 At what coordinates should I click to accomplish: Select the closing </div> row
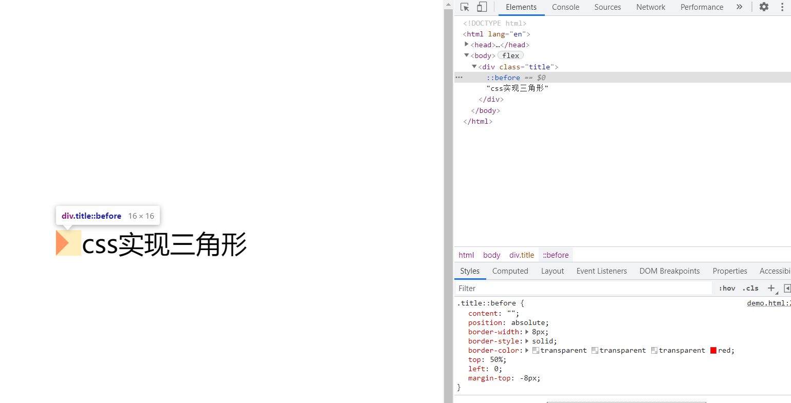click(x=491, y=100)
